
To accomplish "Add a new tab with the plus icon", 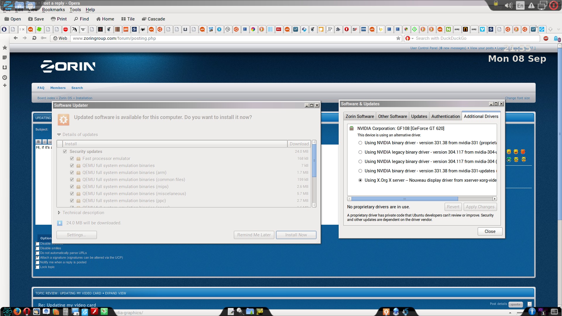I will click(x=550, y=29).
